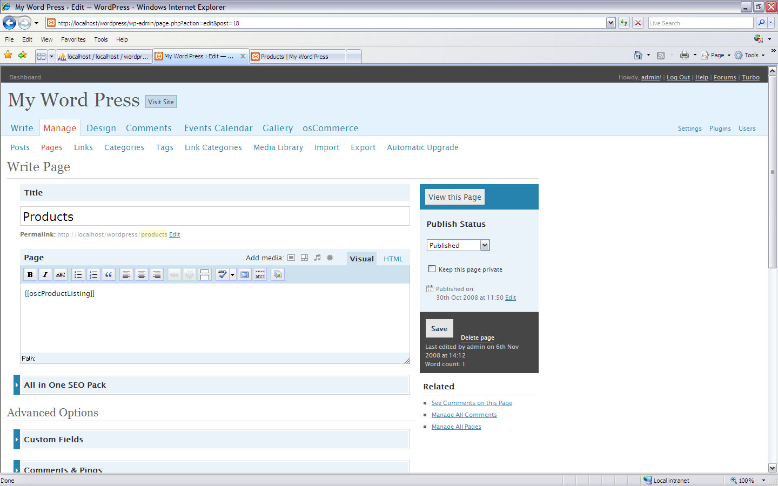Click the last editor toolbar gallery icon
This screenshot has height=486, width=778.
point(277,275)
